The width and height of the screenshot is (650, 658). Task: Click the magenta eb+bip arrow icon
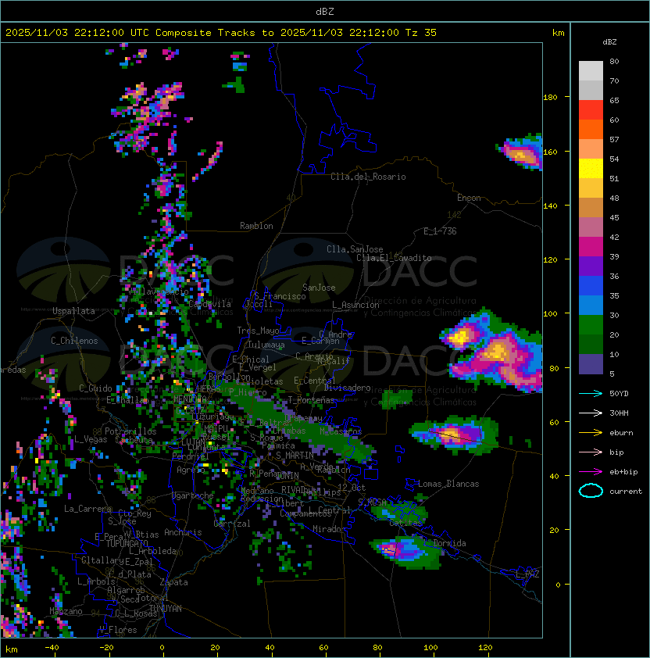tap(591, 472)
